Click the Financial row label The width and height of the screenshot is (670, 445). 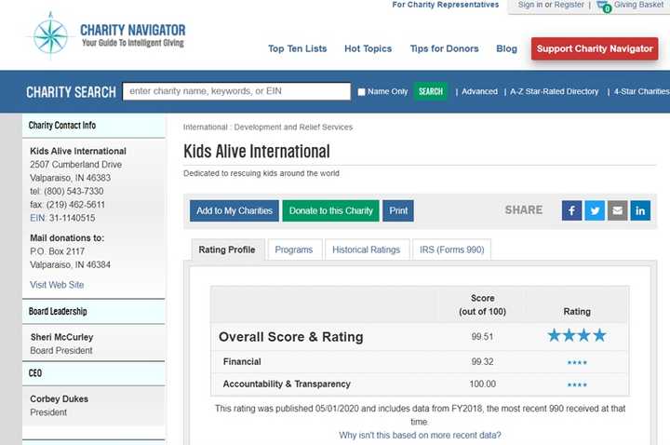(242, 361)
